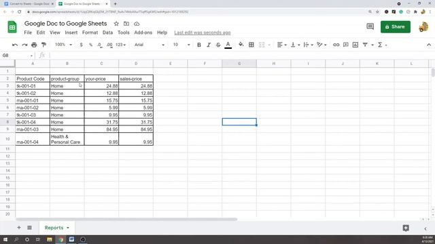
Task: Check cloud save status icon
Action: point(137,24)
